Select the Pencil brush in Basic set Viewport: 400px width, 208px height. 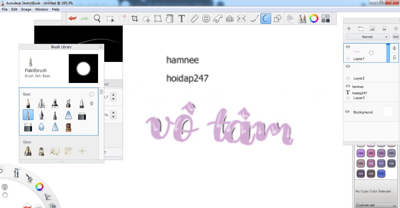tap(28, 104)
